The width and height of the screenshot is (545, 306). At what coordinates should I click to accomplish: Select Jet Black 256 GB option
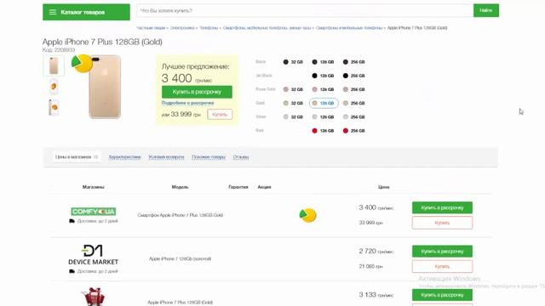point(354,76)
